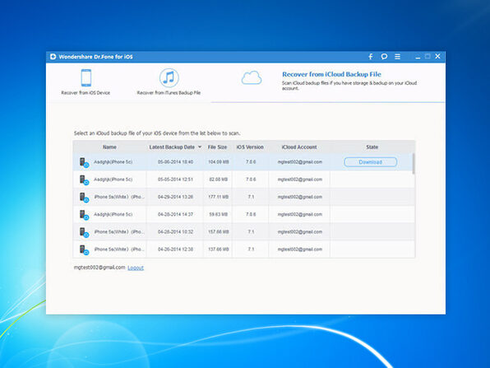Select the iTunes music note icon
Viewport: 490px width, 368px height.
tap(169, 78)
